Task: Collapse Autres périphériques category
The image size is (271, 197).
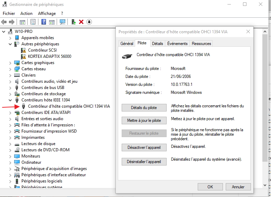Action: [x=10, y=44]
